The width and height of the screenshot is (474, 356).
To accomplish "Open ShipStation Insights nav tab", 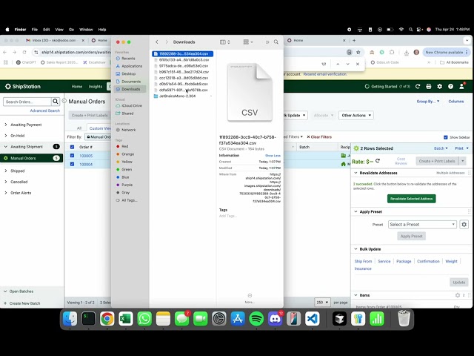I will pyautogui.click(x=96, y=87).
